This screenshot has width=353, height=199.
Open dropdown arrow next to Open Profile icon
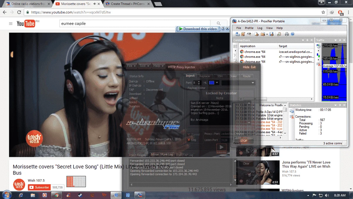(267, 34)
